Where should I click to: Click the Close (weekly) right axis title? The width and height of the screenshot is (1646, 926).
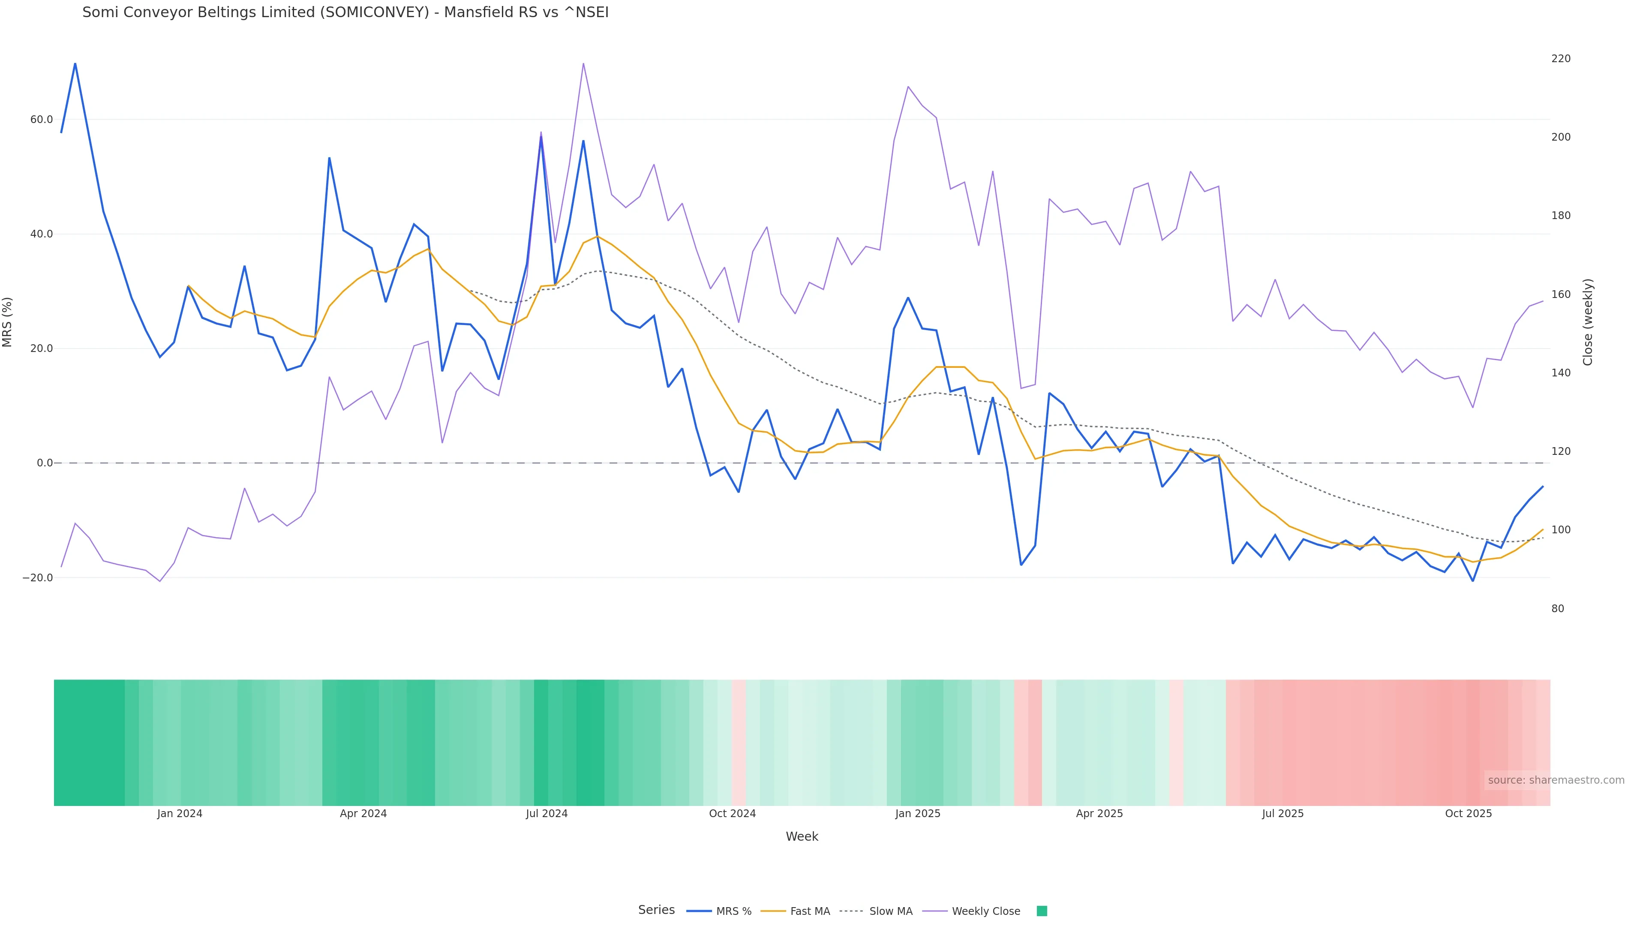(x=1588, y=322)
